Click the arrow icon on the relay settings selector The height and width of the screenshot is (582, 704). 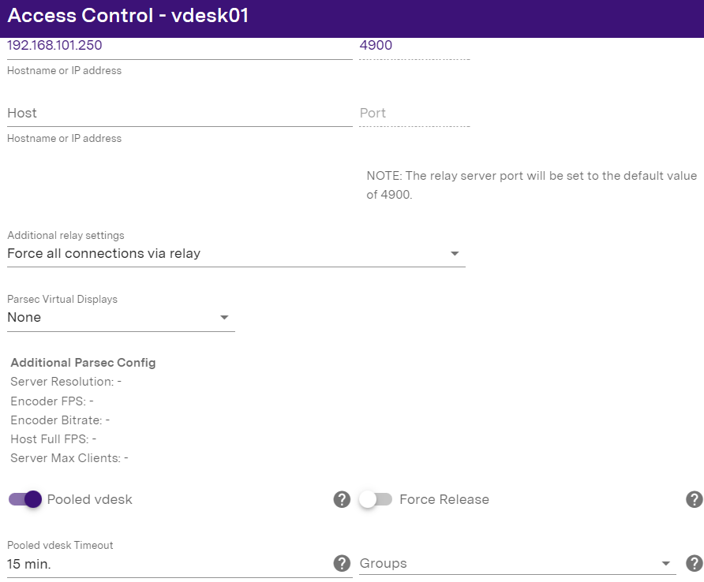[455, 254]
